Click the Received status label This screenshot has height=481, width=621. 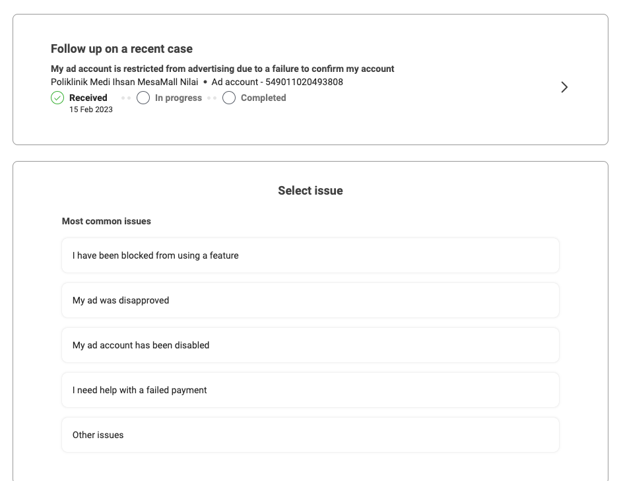[x=88, y=98]
